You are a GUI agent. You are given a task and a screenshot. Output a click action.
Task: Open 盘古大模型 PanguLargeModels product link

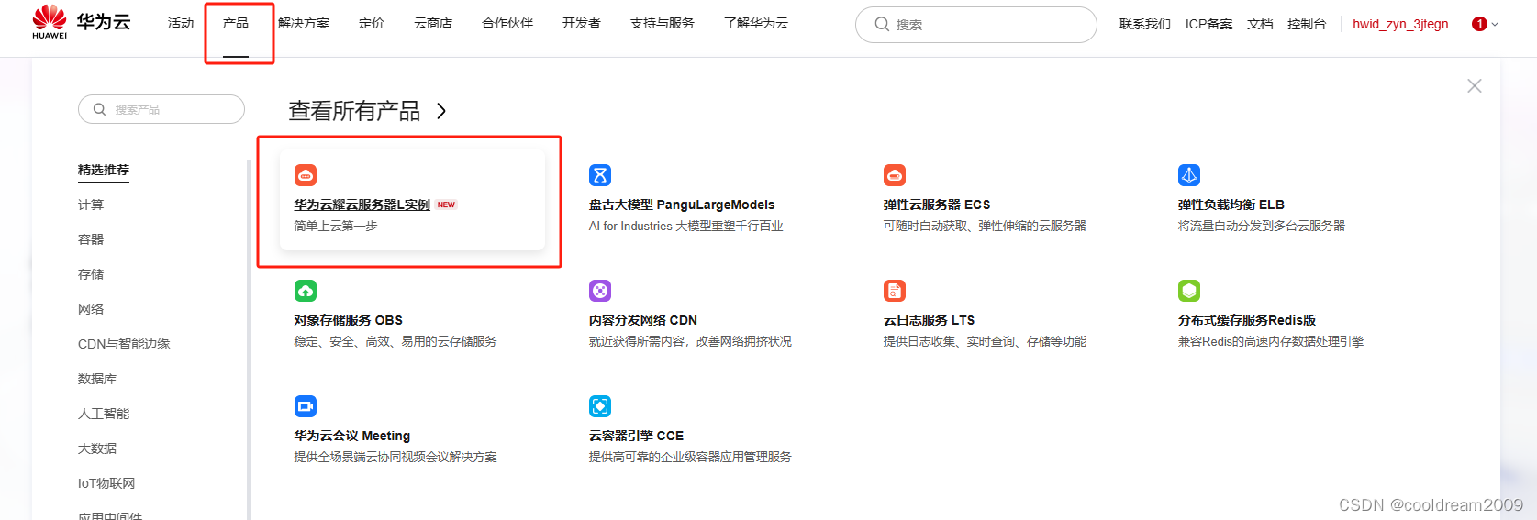point(682,205)
